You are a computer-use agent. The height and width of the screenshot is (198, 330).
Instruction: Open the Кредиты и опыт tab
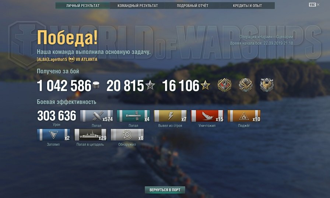pyautogui.click(x=247, y=6)
